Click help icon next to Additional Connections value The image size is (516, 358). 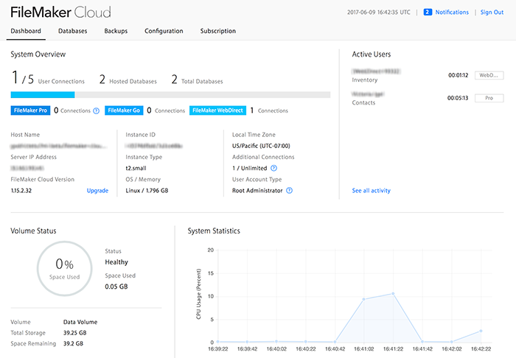pyautogui.click(x=273, y=168)
